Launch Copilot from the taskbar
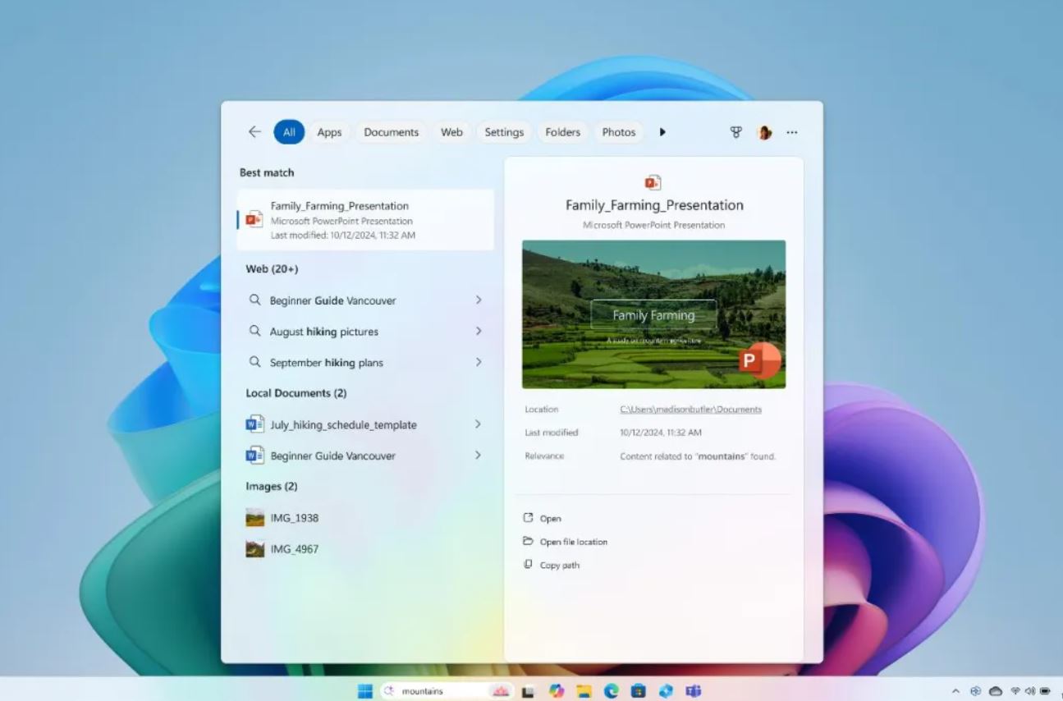 tap(557, 691)
